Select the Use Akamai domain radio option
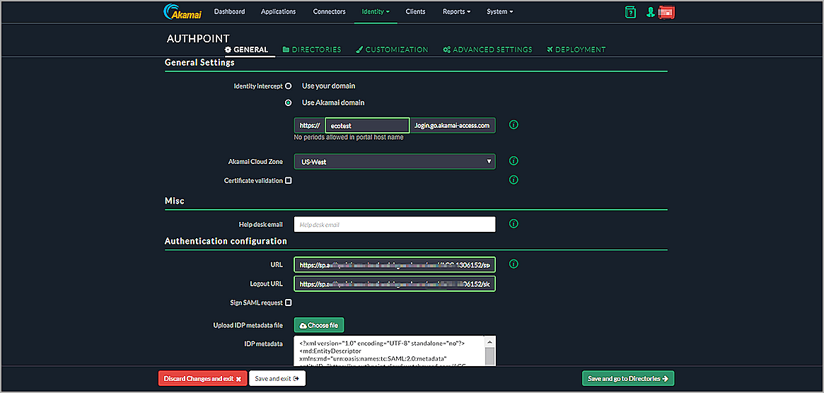The height and width of the screenshot is (393, 824). (288, 102)
